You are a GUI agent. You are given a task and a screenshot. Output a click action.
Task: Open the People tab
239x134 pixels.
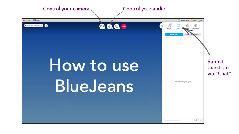click(170, 26)
